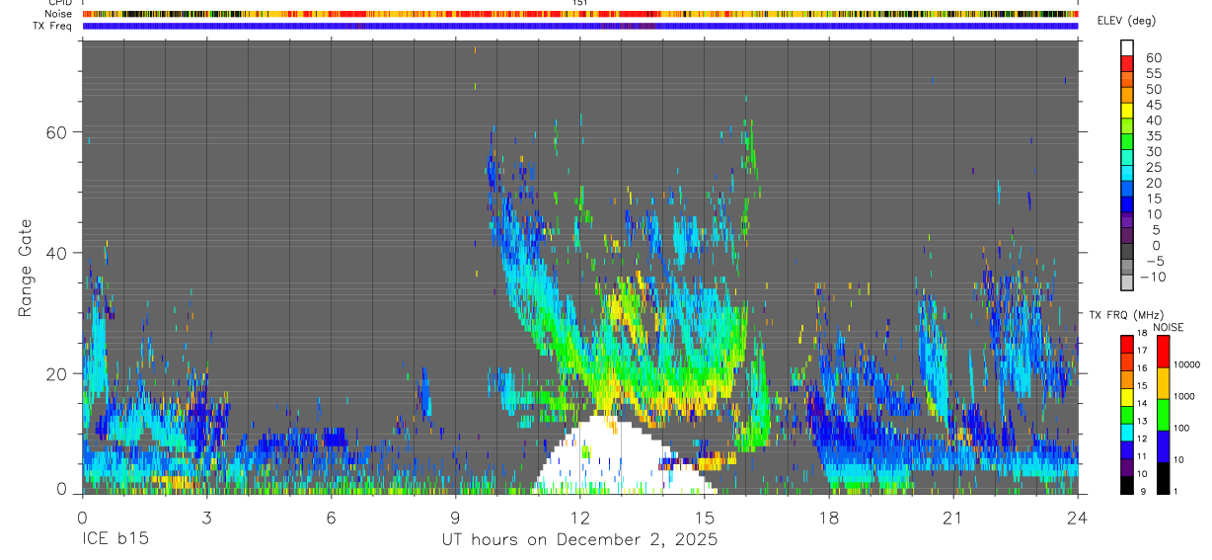Click ELEV legend value '-10'
Viewport: 1212px width, 560px height.
(1152, 277)
